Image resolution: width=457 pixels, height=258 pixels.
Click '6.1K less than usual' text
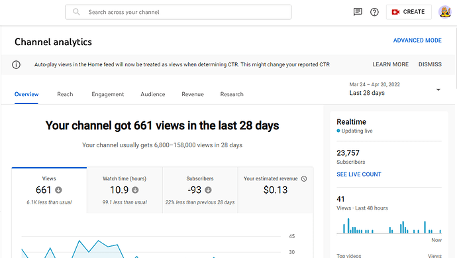click(x=49, y=202)
